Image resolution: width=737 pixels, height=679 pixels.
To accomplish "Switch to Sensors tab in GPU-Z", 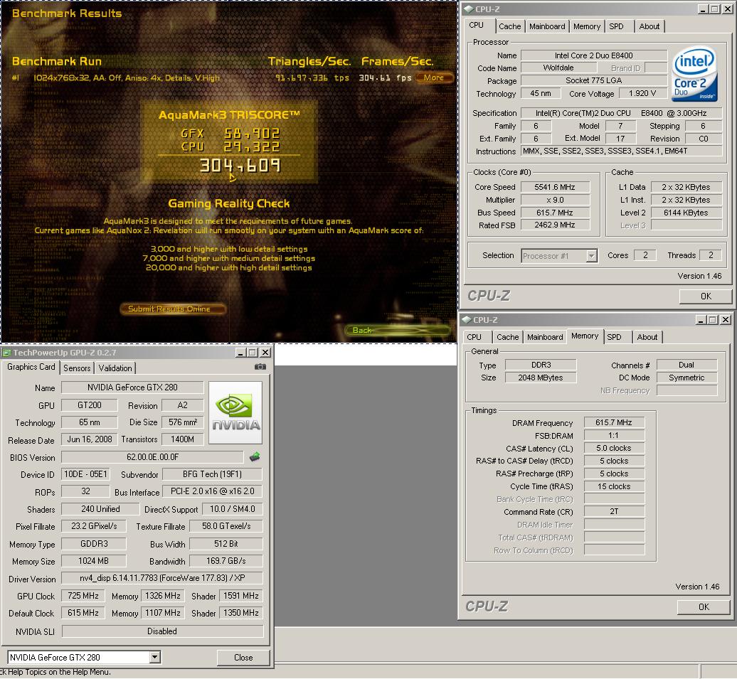I will (x=77, y=368).
